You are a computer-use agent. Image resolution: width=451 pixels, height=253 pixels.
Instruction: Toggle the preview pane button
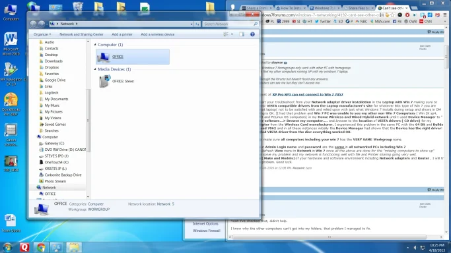242,34
